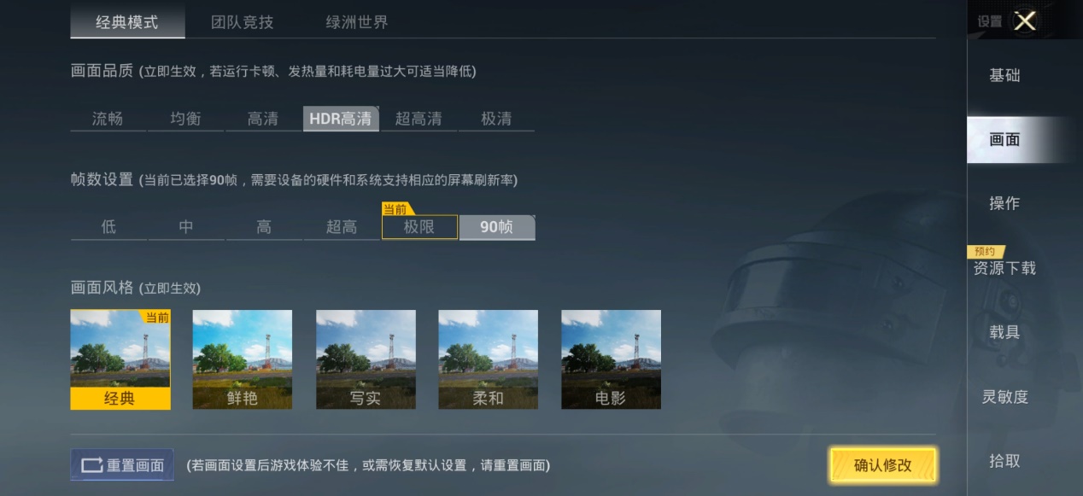Select the 经典模式 tab
The image size is (1083, 496).
click(127, 22)
